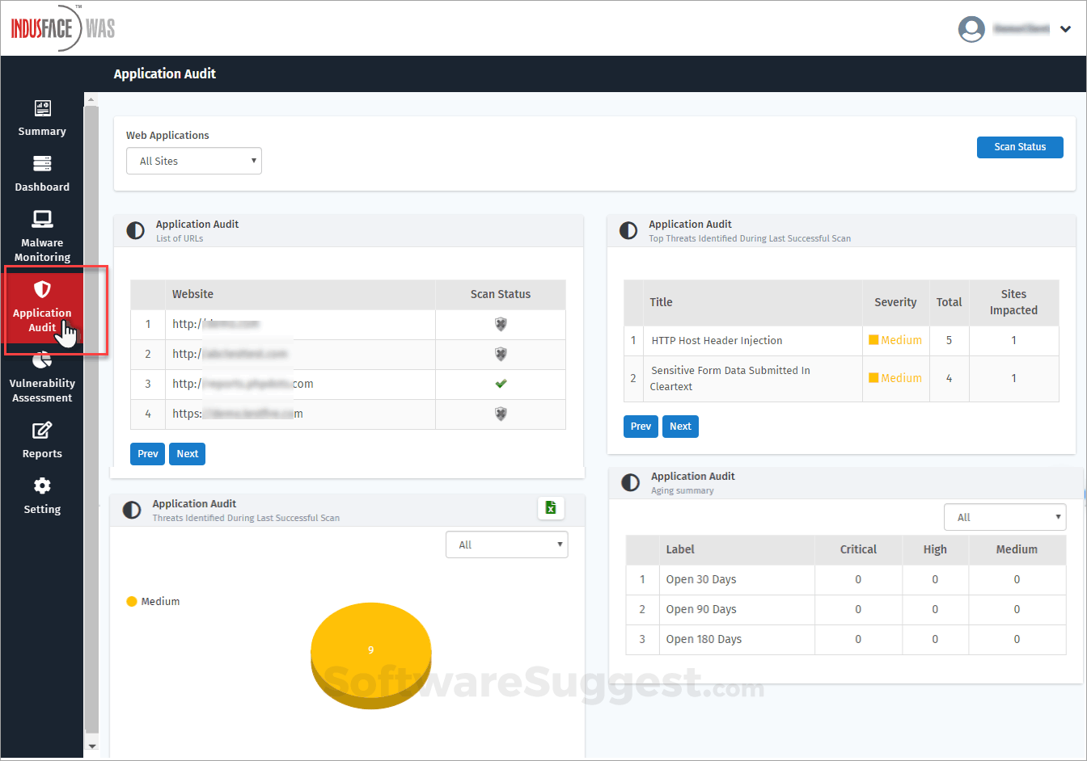The width and height of the screenshot is (1087, 761).
Task: Click 'Sensitive Form Data Submitted In Cleartext'
Action: 730,378
